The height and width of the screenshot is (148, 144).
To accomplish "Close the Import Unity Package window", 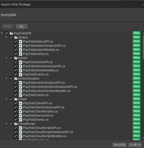I will 143,5.
